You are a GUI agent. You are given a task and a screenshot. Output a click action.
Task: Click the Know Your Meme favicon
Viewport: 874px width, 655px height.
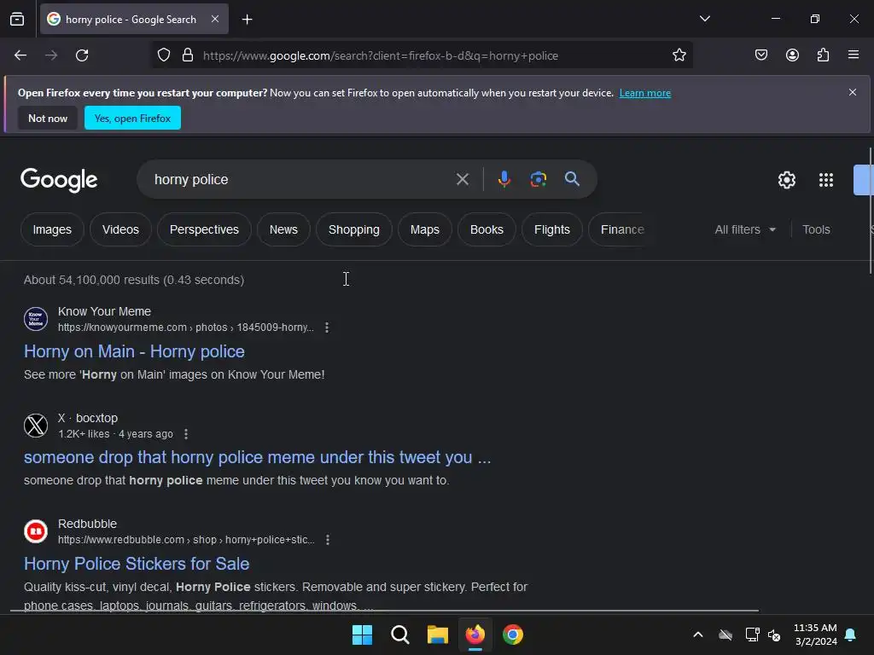pos(36,319)
